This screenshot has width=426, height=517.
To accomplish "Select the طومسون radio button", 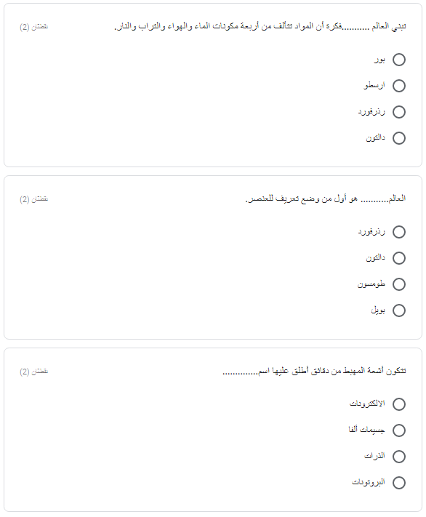I will coord(398,284).
